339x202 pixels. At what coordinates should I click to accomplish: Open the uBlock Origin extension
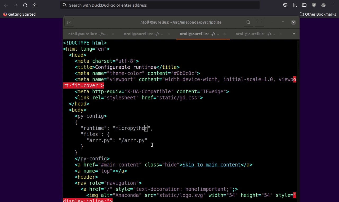[314, 5]
